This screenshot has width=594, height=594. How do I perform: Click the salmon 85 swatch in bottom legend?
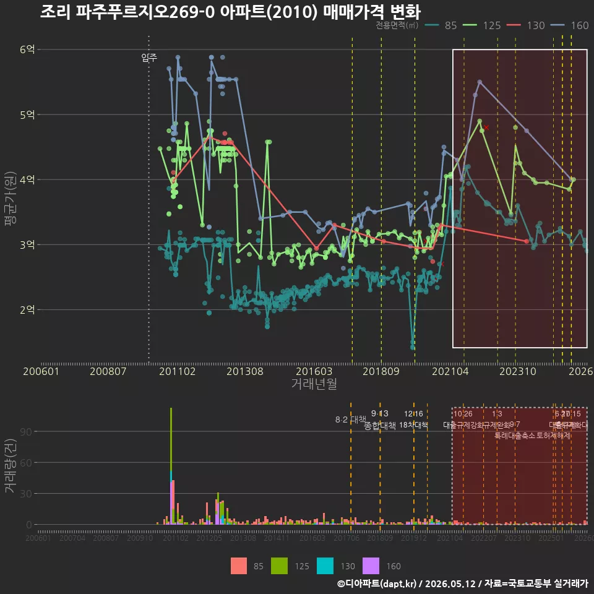click(239, 566)
